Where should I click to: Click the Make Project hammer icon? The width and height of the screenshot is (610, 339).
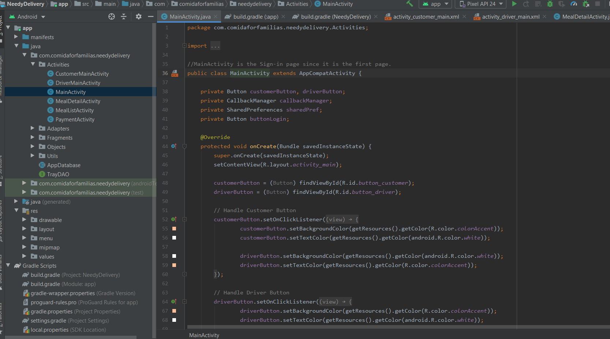(x=409, y=4)
